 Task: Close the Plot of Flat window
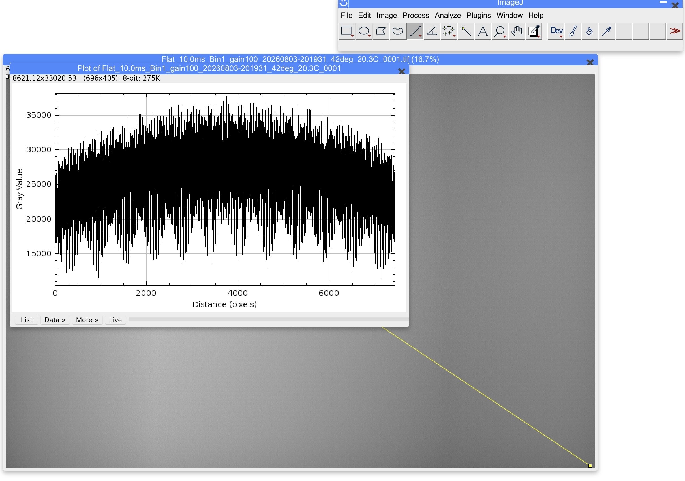coord(402,71)
